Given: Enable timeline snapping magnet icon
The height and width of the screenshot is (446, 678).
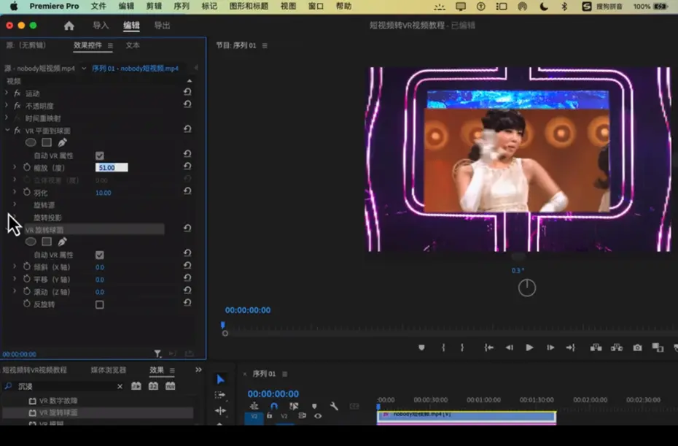Looking at the screenshot, I should pos(273,406).
